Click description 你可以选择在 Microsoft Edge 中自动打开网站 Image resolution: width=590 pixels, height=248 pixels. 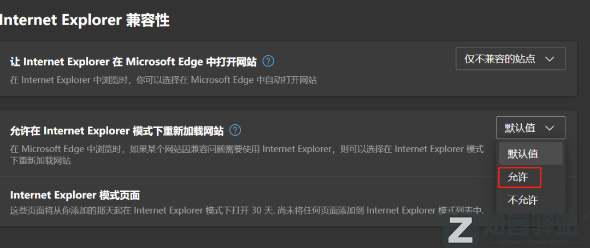[x=164, y=80]
